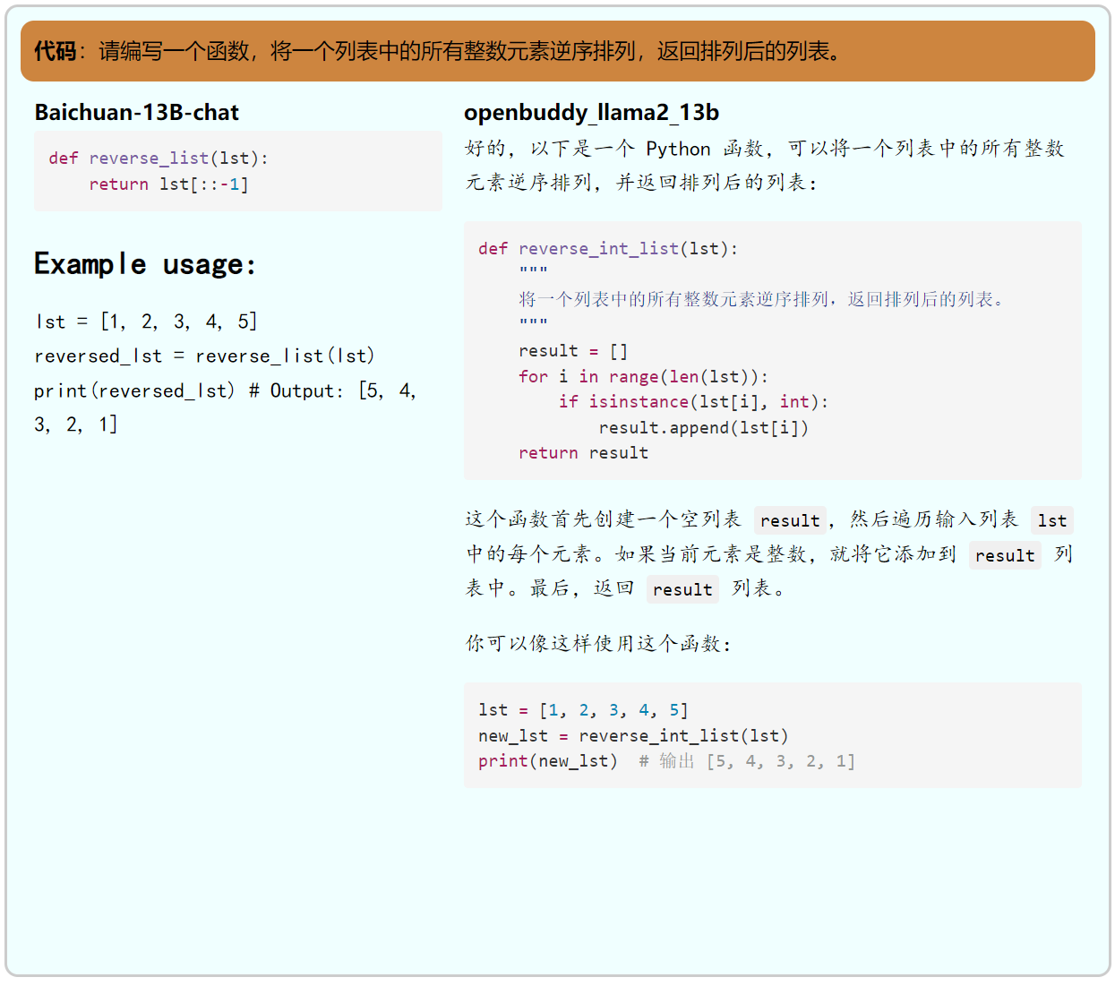This screenshot has height=986, width=1115.
Task: Click the "def reverse_int_list(lst):" function definition
Action: click(608, 249)
